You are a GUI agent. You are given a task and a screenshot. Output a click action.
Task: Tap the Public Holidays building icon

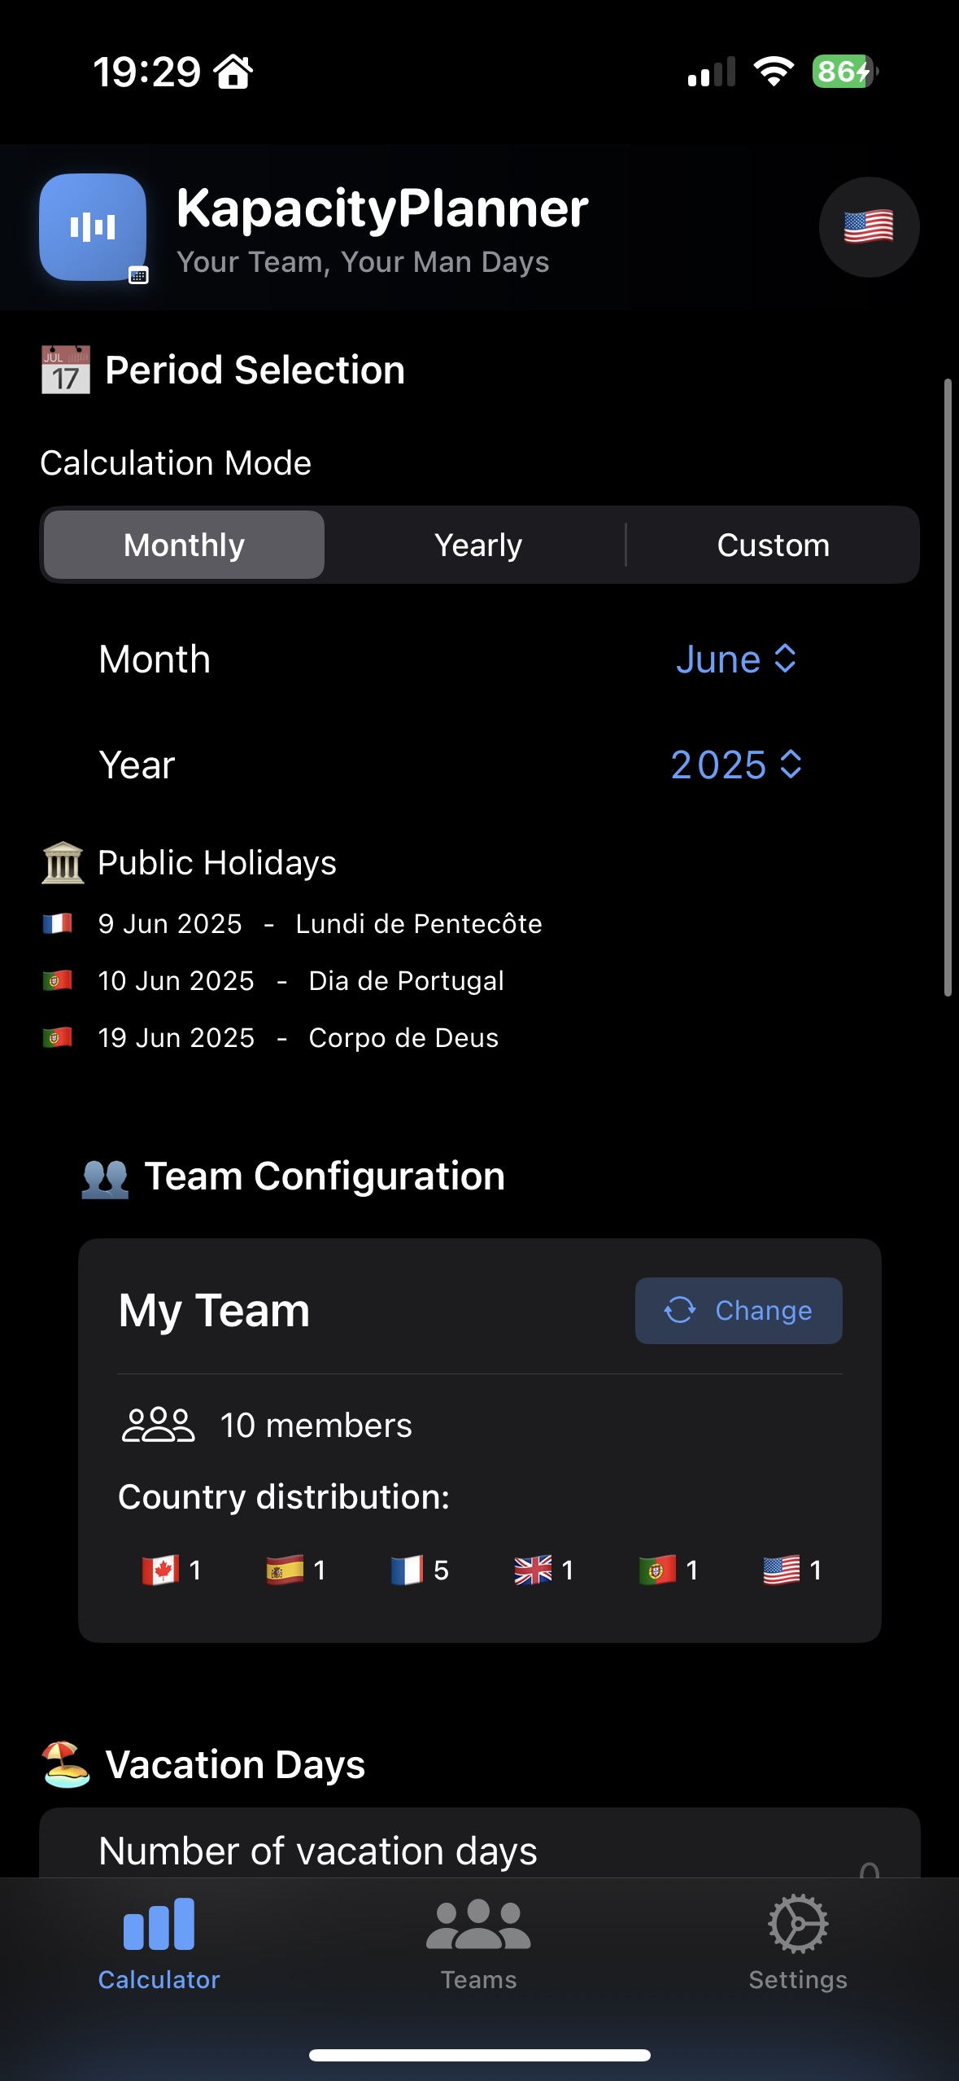[x=63, y=863]
